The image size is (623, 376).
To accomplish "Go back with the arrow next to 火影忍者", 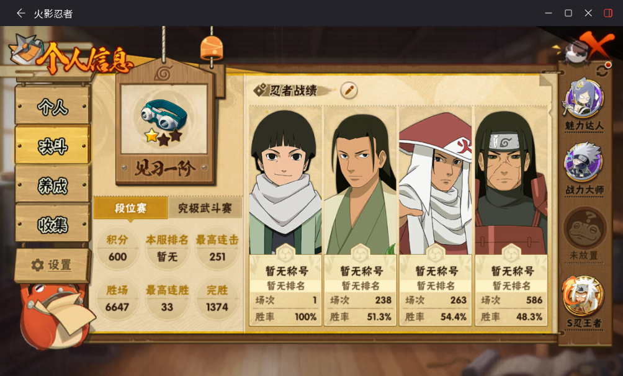I will tap(20, 13).
